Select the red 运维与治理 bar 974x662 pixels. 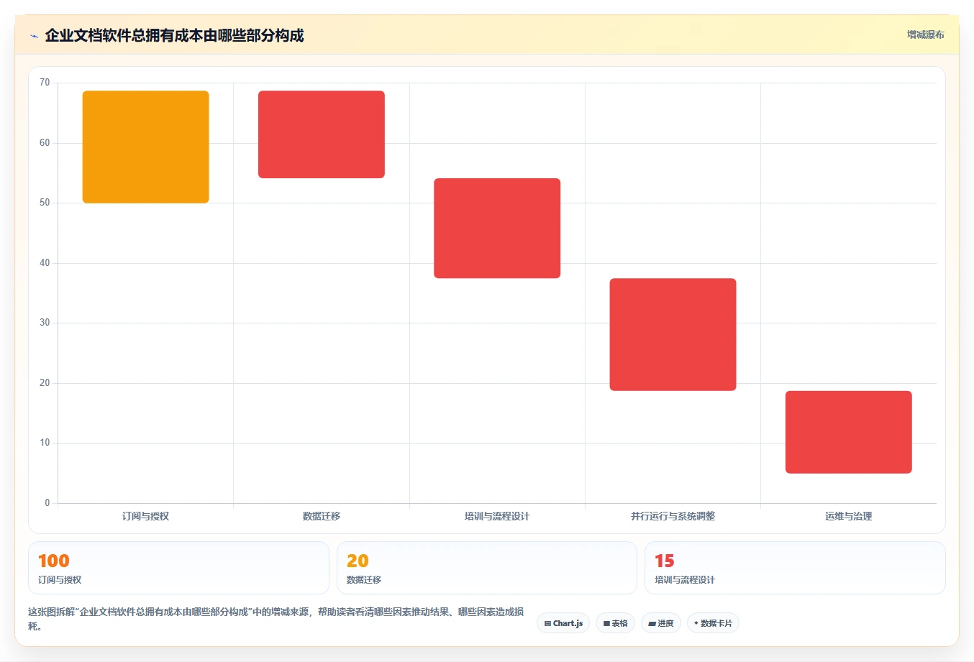pyautogui.click(x=849, y=432)
